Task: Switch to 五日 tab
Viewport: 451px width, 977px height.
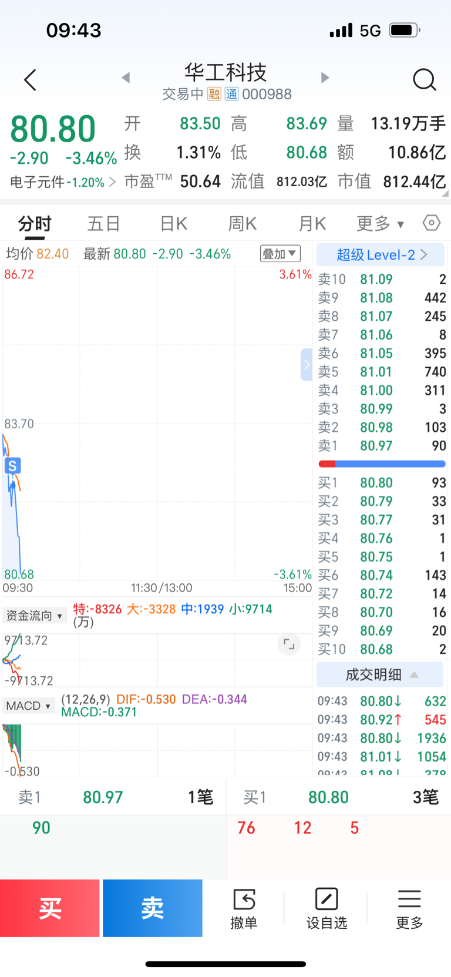Action: (x=104, y=224)
